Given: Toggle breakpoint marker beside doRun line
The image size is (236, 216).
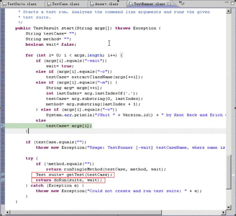Looking at the screenshot, I should pyautogui.click(x=2, y=180).
